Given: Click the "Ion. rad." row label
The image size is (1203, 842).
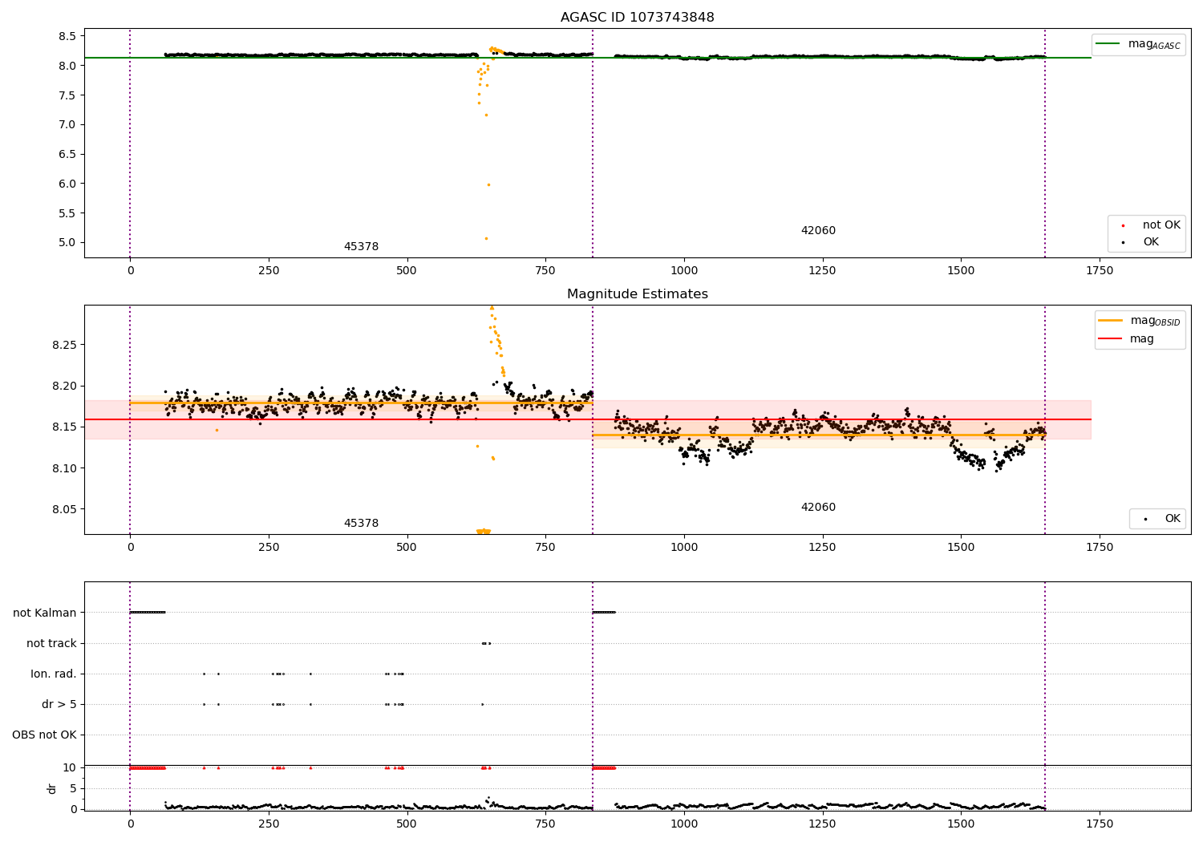Looking at the screenshot, I should click(54, 674).
